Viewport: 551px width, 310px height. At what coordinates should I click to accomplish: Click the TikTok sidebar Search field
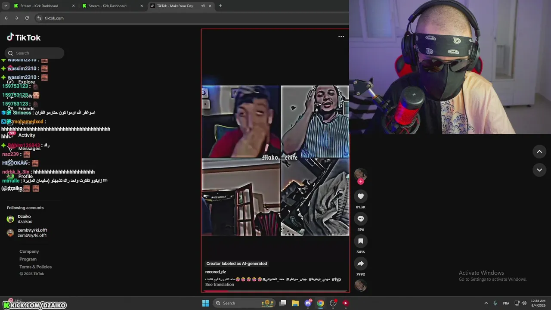tap(34, 53)
